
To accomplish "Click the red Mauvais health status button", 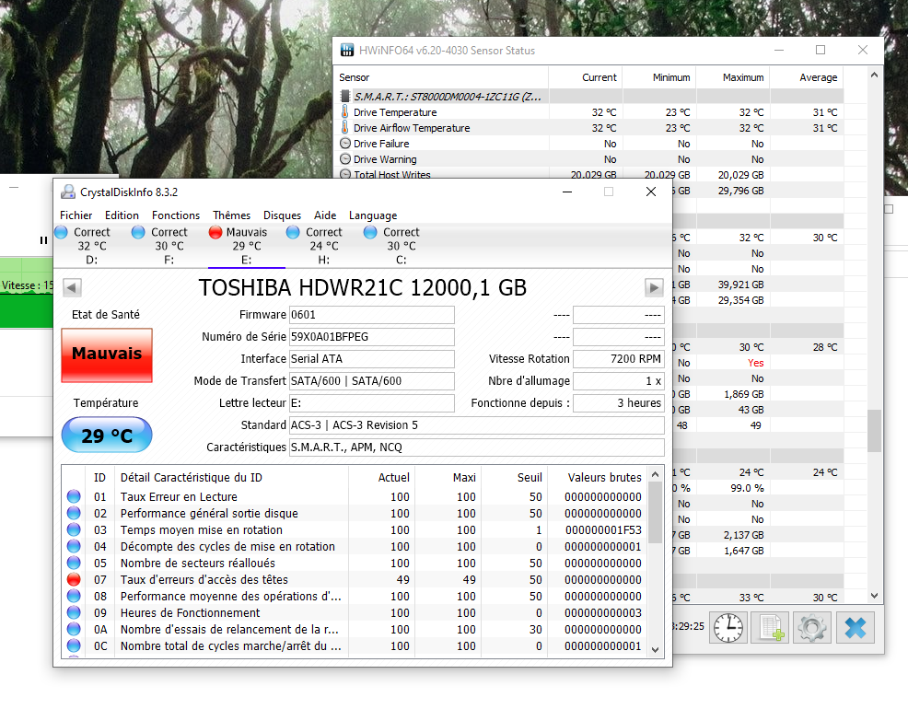I will coord(107,354).
